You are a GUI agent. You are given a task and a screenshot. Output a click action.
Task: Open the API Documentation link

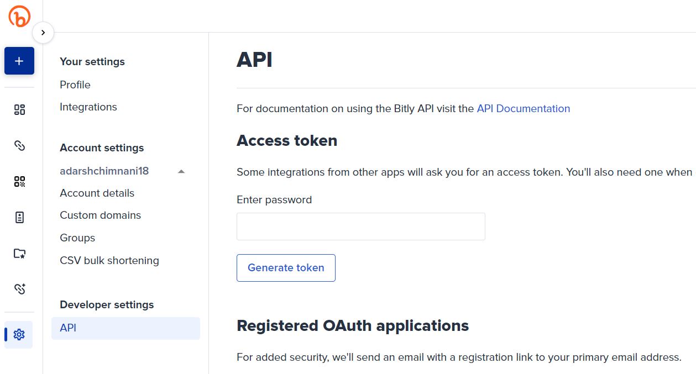[x=523, y=108]
